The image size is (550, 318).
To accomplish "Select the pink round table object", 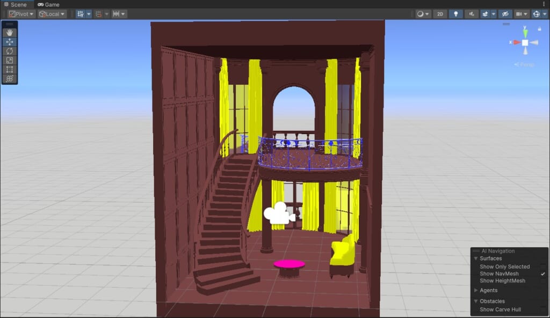I will click(x=290, y=264).
